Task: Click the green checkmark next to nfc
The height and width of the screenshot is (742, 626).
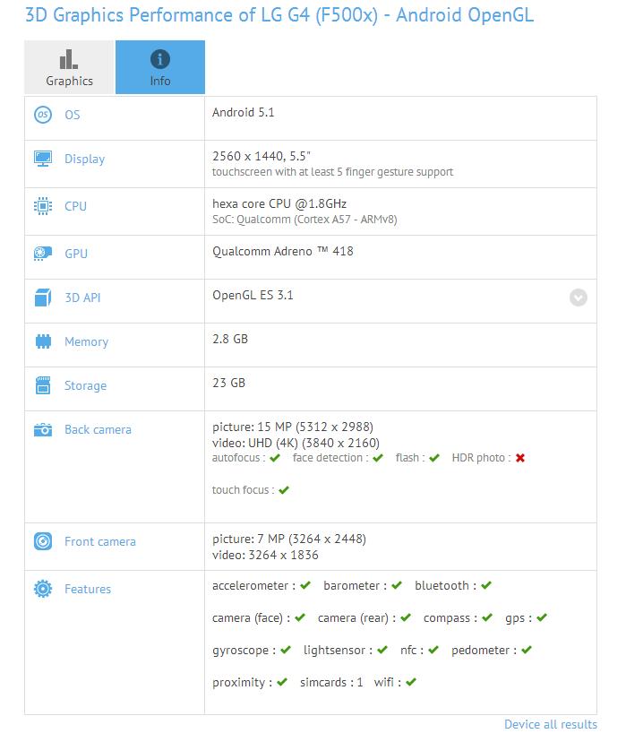Action: pos(433,650)
